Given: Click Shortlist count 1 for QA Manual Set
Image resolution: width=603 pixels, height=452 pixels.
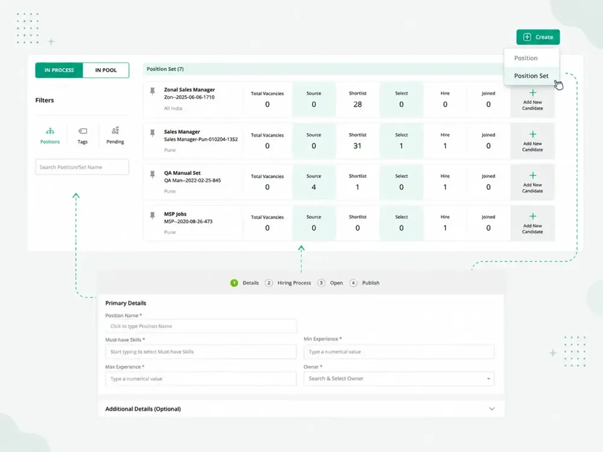Looking at the screenshot, I should (x=358, y=187).
